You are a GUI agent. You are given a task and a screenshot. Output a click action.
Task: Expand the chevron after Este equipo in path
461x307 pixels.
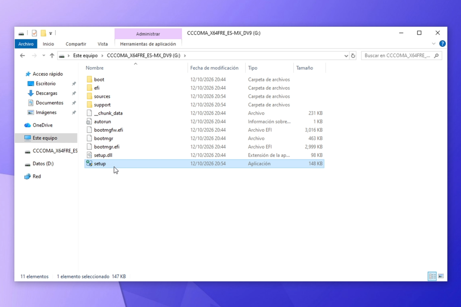coord(102,55)
